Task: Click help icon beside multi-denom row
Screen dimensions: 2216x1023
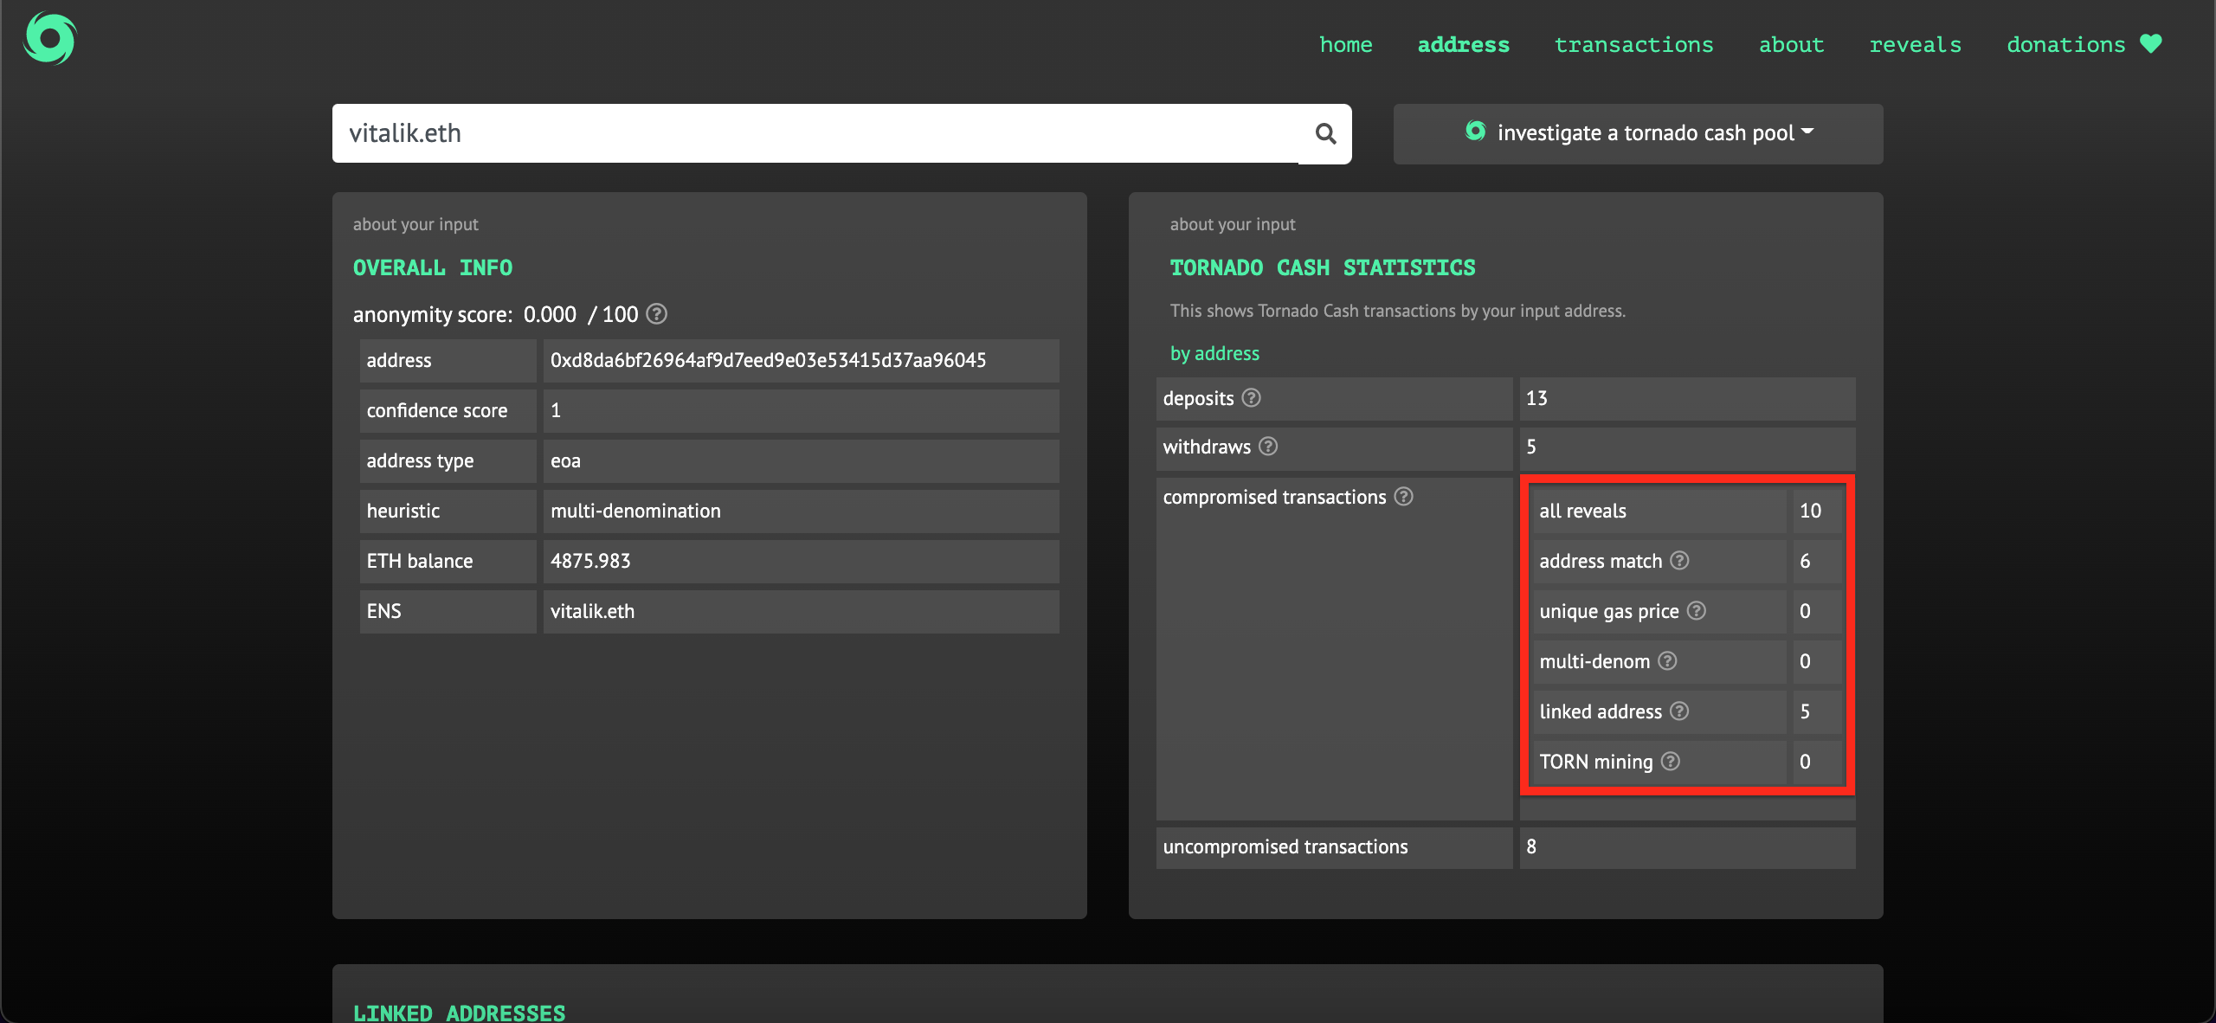Action: (1667, 660)
